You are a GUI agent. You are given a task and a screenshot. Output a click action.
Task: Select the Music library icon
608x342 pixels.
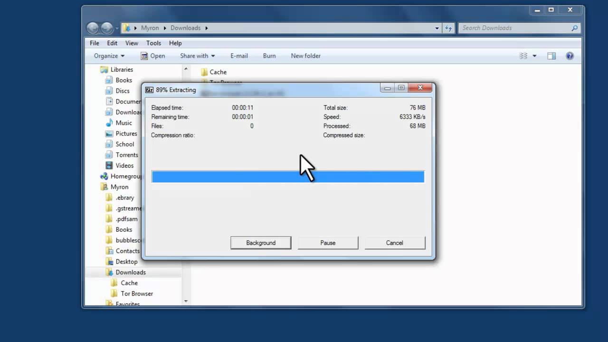click(109, 123)
